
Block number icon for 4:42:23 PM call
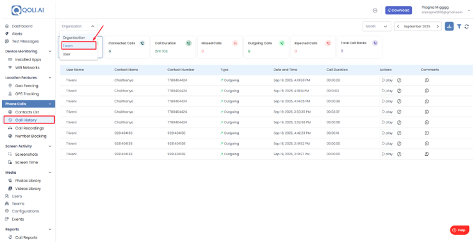click(x=399, y=133)
